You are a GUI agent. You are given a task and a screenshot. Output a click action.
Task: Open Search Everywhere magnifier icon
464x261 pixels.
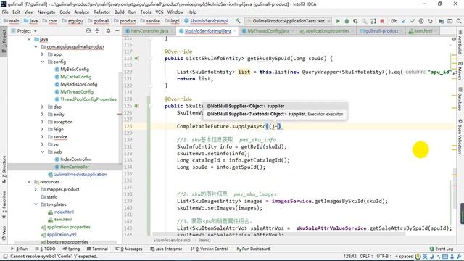click(x=459, y=21)
